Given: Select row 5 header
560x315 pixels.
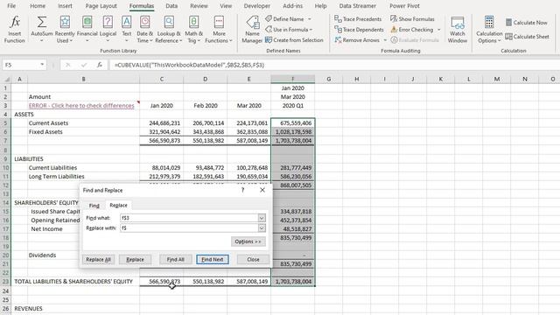Looking at the screenshot, I should point(5,123).
